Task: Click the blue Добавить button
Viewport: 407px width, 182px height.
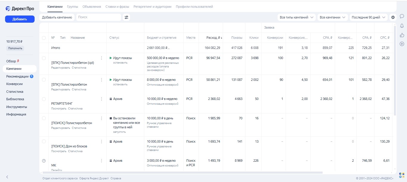Action: tap(20, 19)
